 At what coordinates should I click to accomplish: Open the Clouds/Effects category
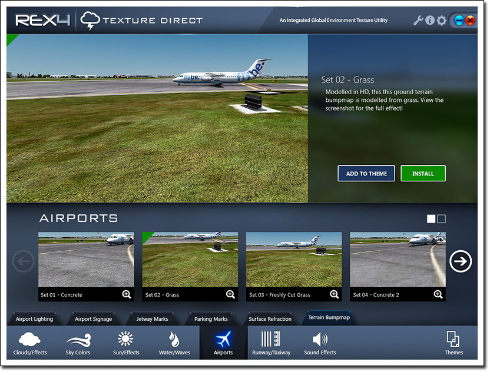tap(30, 343)
